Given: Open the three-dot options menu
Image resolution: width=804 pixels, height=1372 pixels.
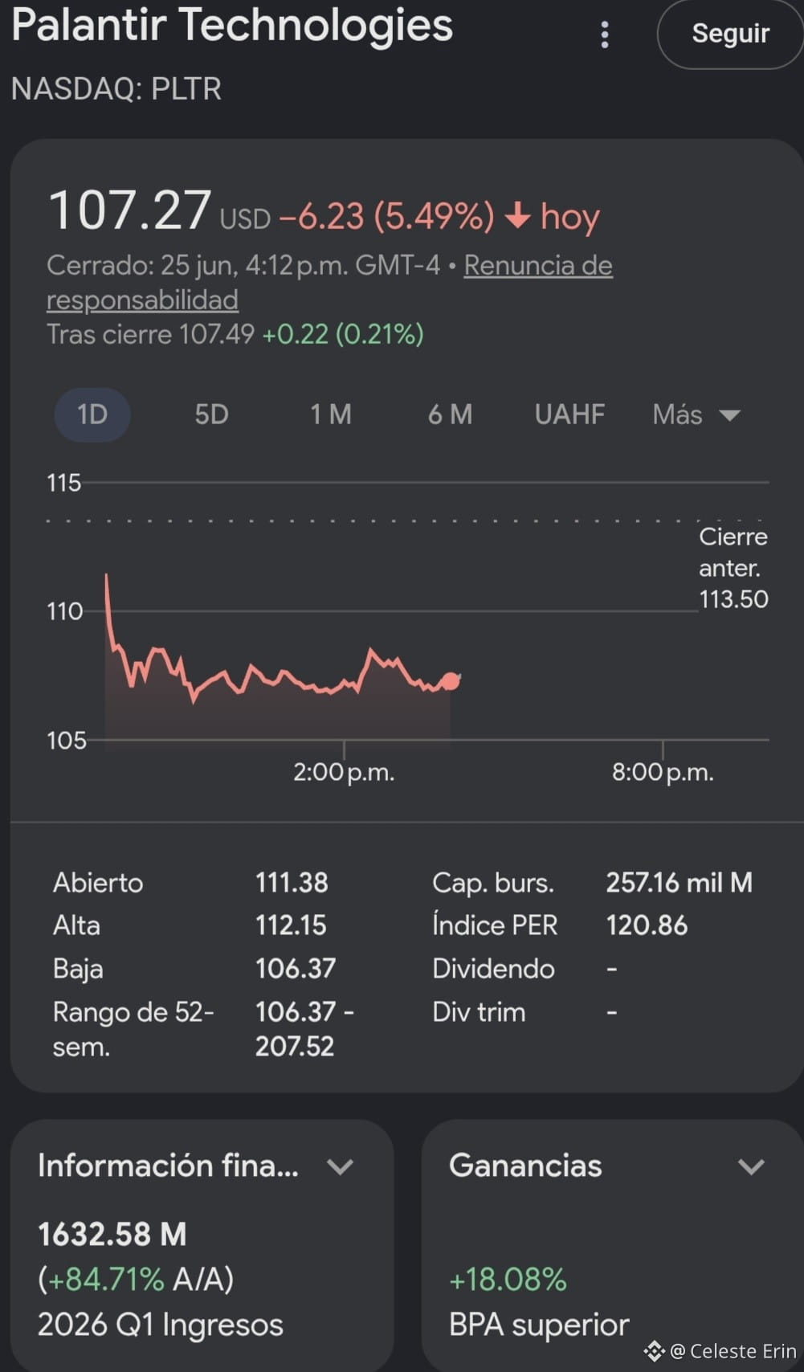Looking at the screenshot, I should pyautogui.click(x=605, y=35).
